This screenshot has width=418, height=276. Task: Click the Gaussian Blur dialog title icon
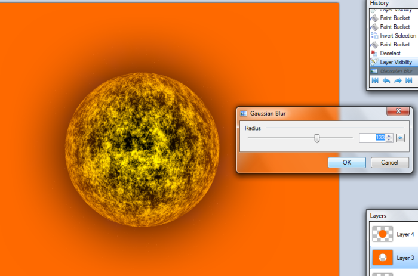(244, 114)
